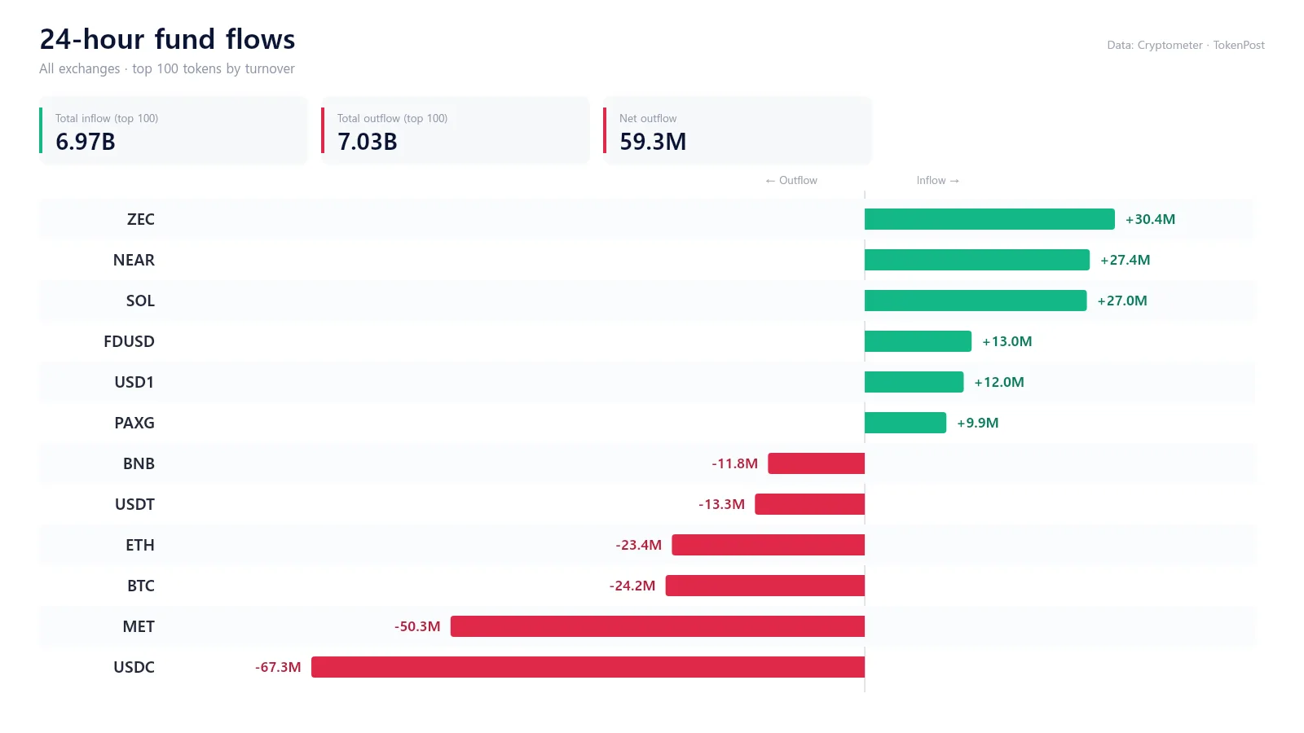Select the NEAR token label
This screenshot has width=1304, height=733.
pos(134,260)
